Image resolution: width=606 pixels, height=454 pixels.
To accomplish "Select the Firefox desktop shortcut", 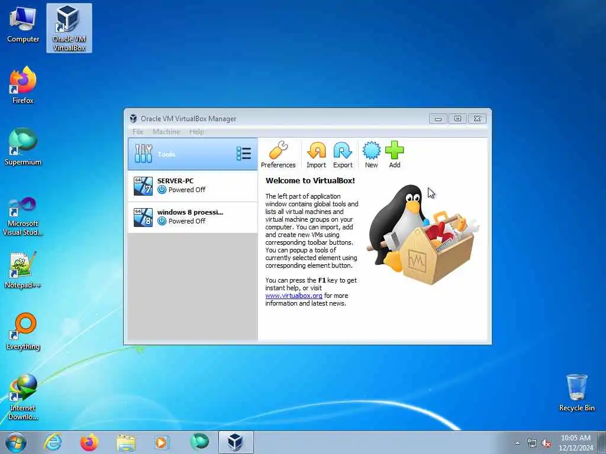I will click(x=23, y=85).
